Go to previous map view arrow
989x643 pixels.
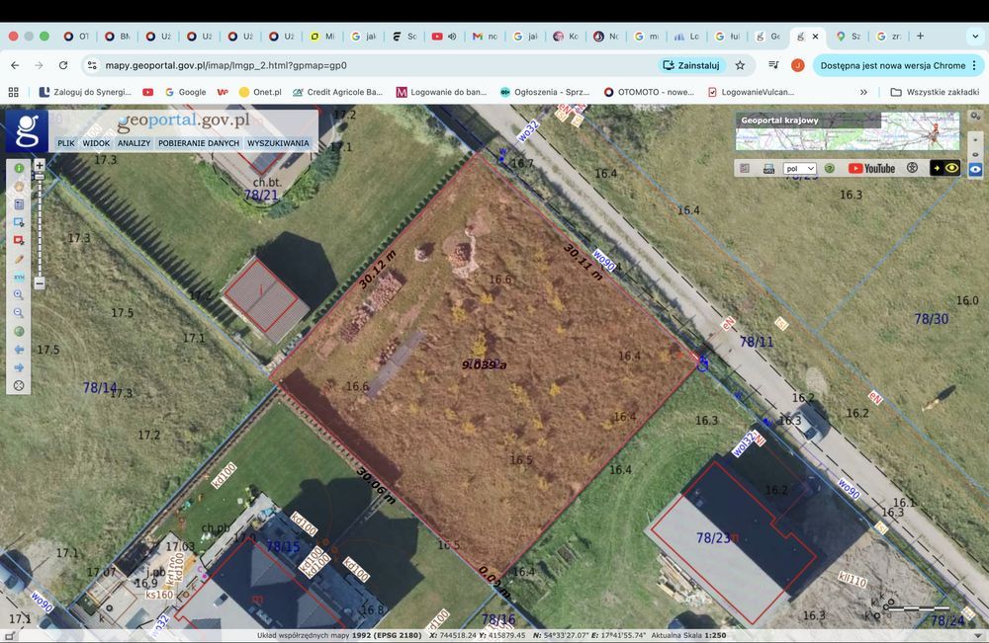[x=19, y=350]
